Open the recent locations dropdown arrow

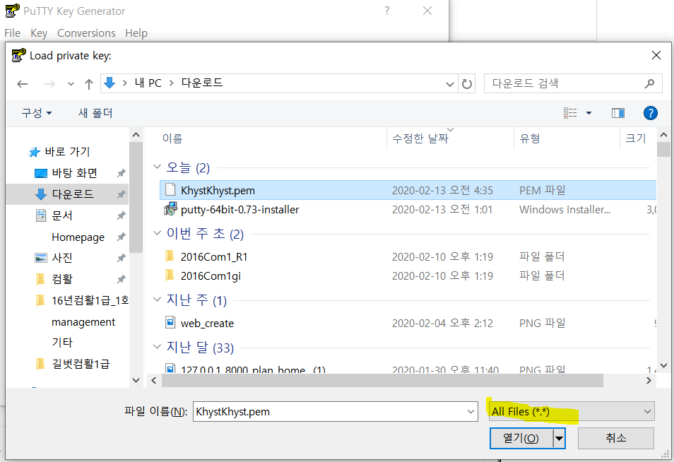coord(71,84)
